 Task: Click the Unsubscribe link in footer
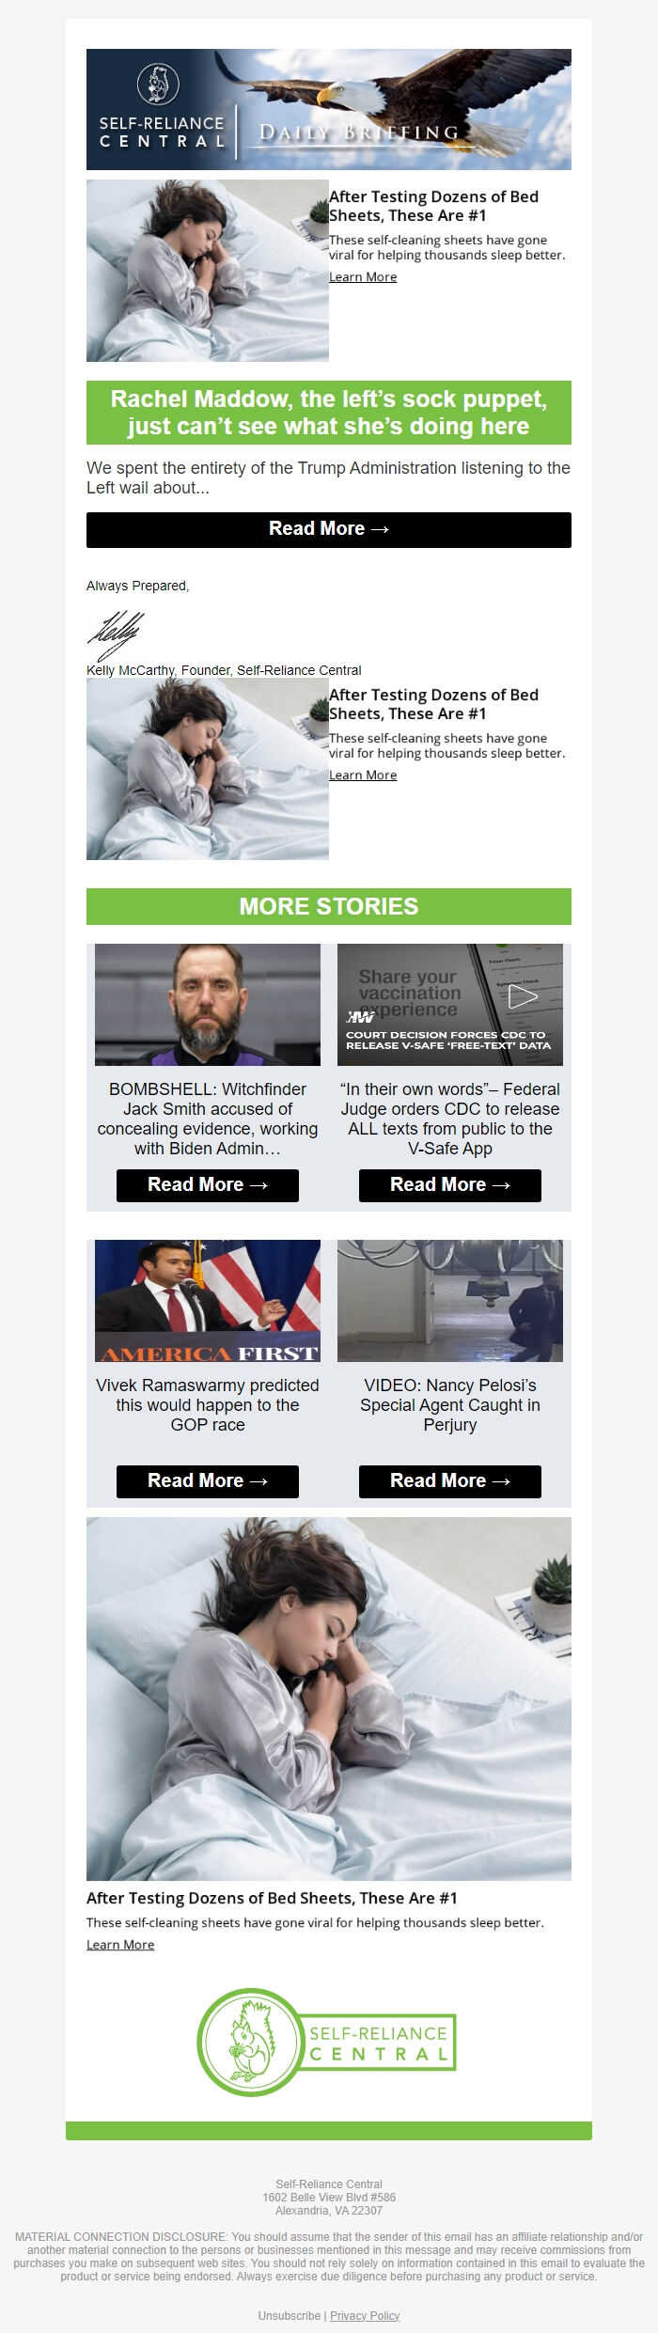coord(290,2315)
